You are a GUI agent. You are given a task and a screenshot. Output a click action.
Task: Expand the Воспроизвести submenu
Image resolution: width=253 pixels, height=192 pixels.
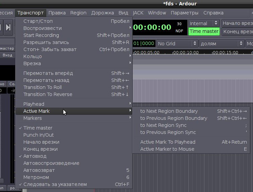pos(74,28)
